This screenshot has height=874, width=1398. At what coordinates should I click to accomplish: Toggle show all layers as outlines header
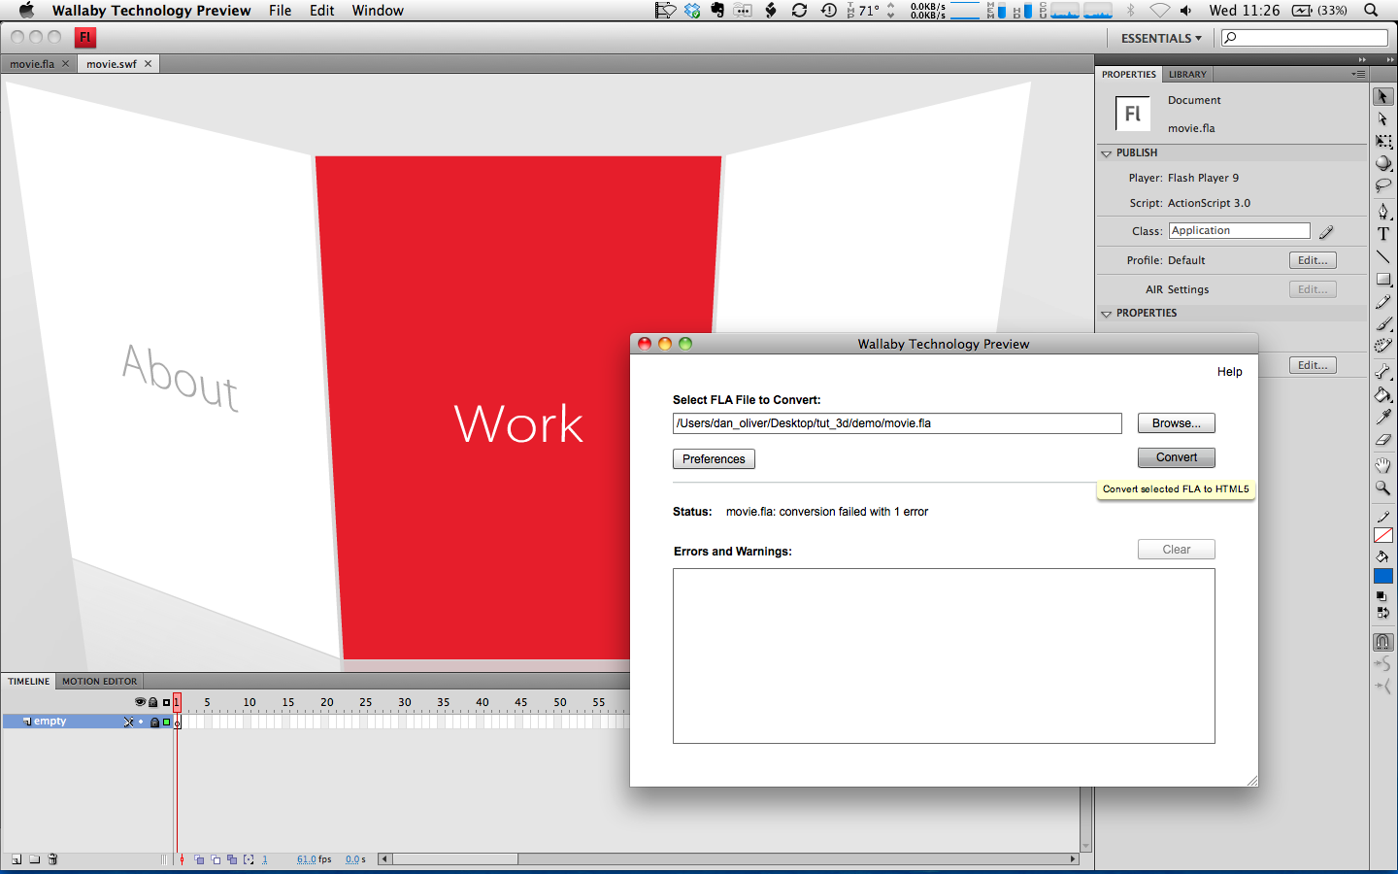tap(166, 701)
